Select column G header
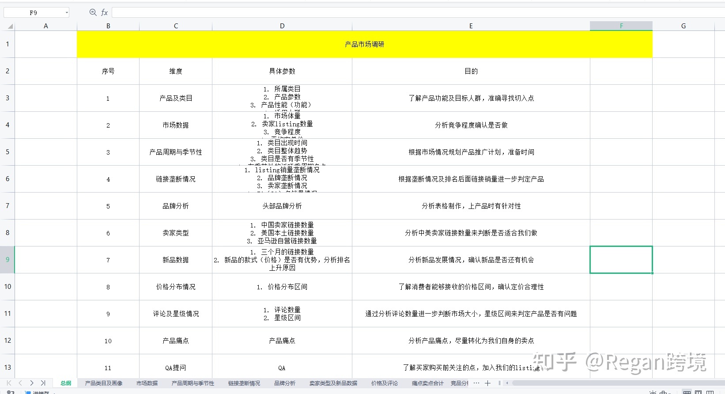 tap(683, 26)
